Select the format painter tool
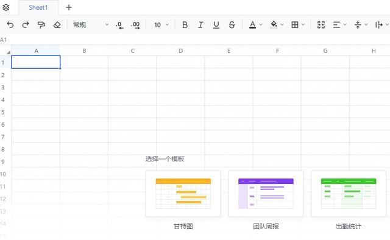390x240 pixels. click(41, 25)
